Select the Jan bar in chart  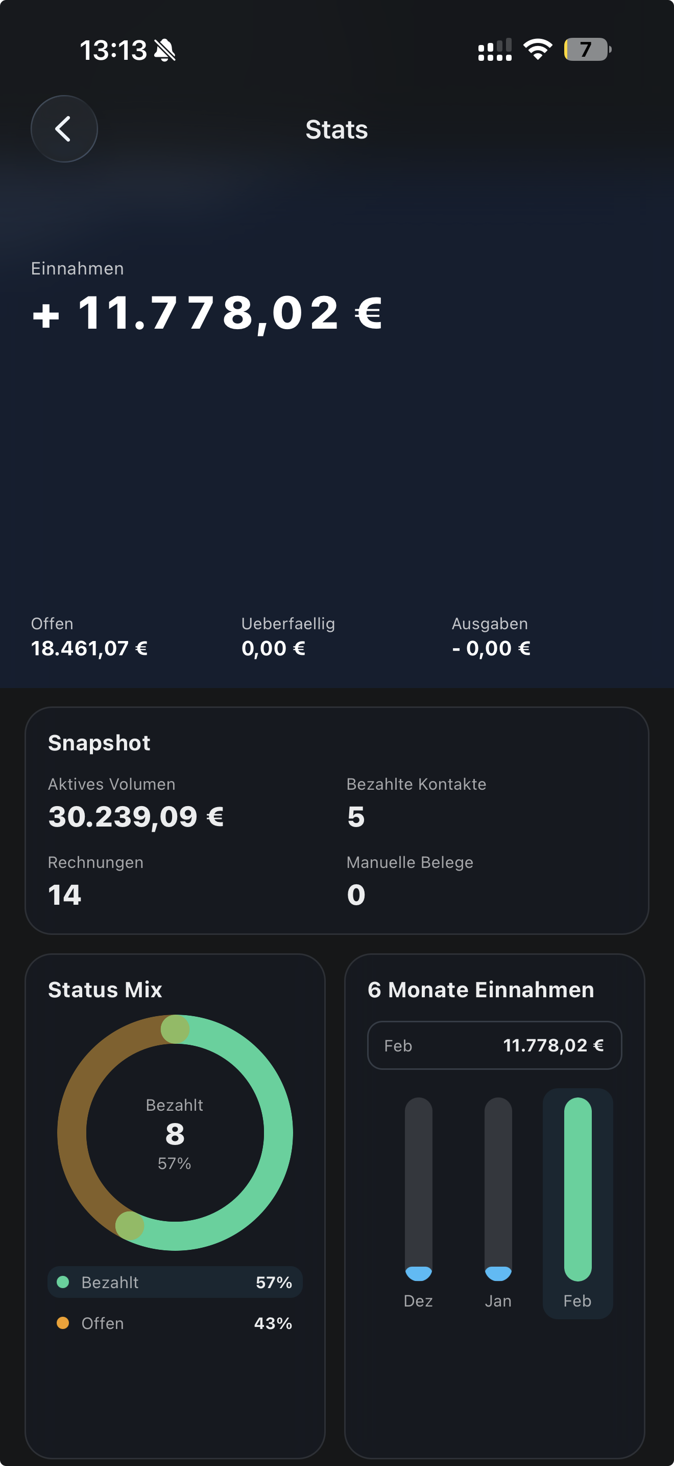pos(498,1189)
